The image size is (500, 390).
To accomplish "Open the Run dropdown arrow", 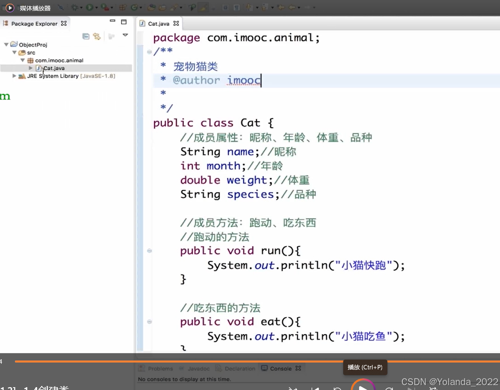I will pos(96,8).
